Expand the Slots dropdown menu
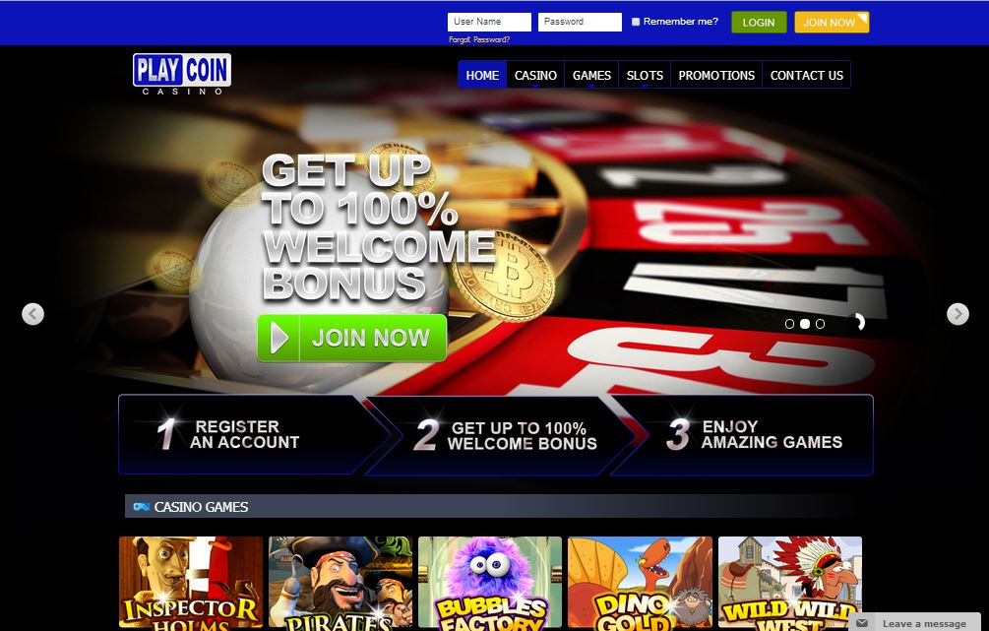This screenshot has height=631, width=989. pos(645,75)
